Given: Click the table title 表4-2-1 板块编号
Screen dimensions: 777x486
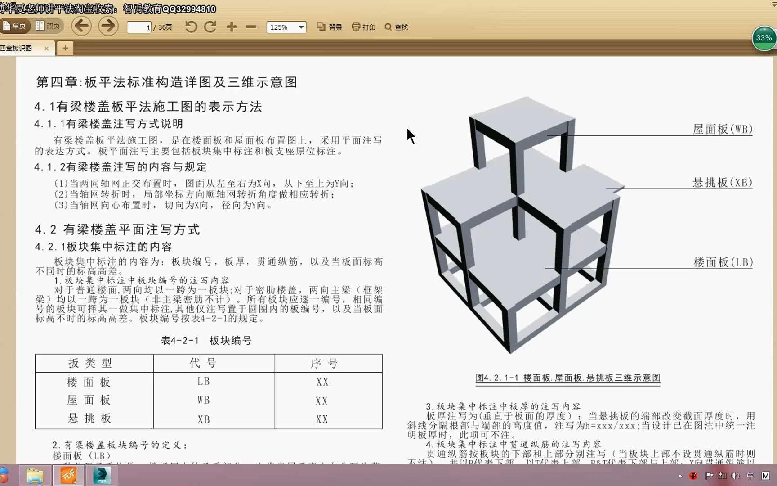Looking at the screenshot, I should click(x=206, y=341).
